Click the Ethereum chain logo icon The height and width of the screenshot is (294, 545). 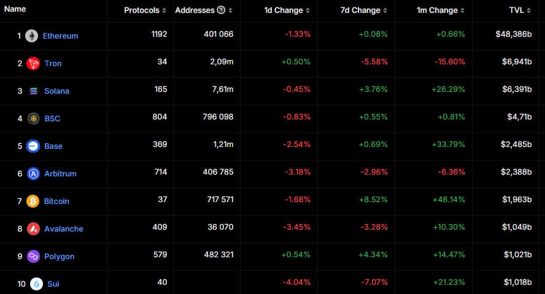pos(32,36)
